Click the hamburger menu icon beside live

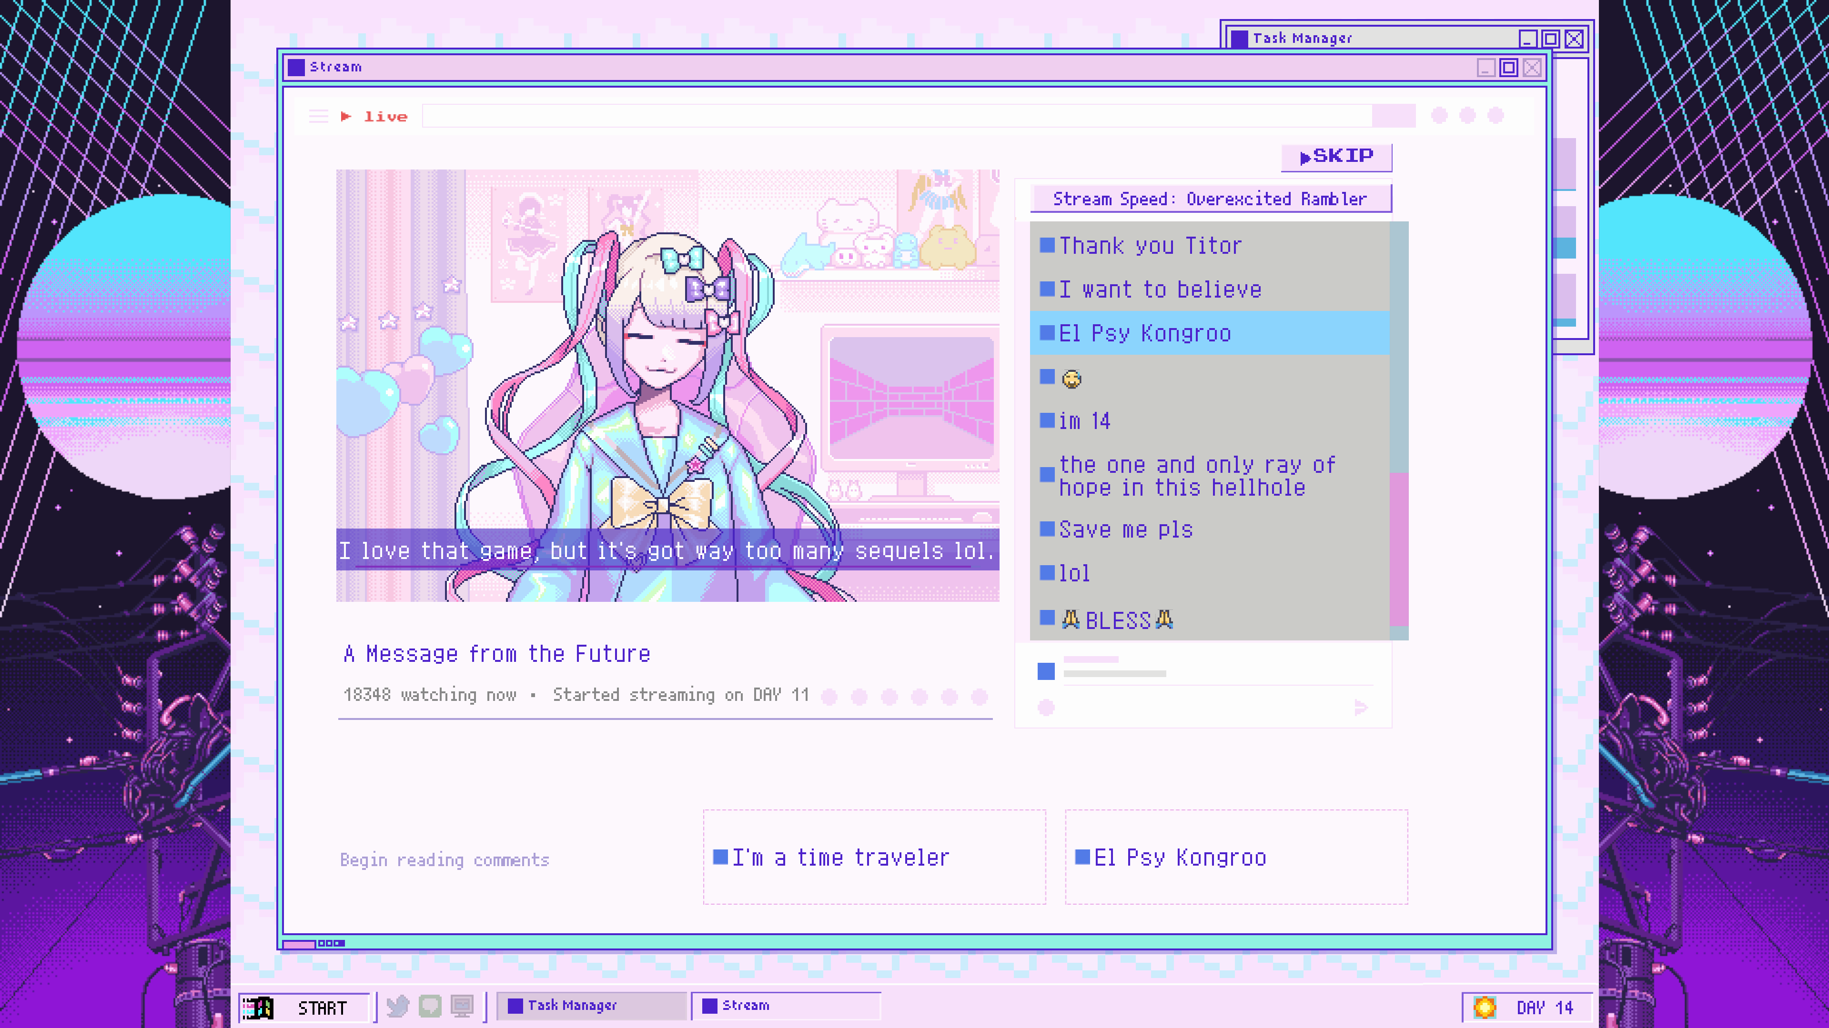coord(319,116)
